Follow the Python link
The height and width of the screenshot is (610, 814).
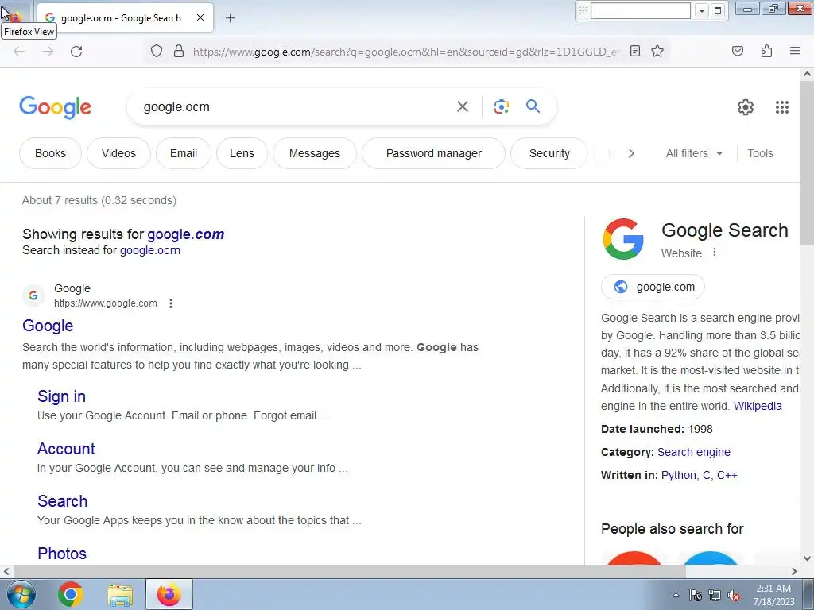point(679,475)
